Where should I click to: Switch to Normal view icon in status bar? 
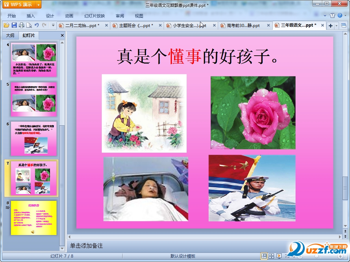[264, 256]
